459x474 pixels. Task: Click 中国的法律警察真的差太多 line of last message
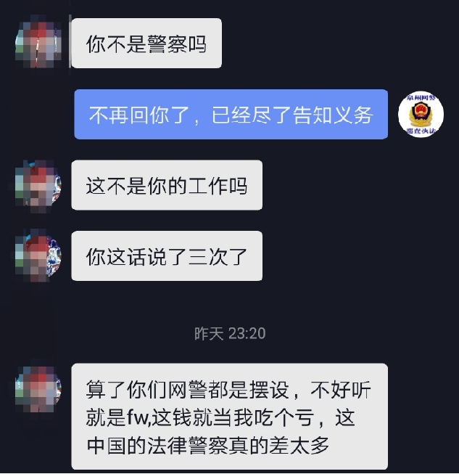208,445
